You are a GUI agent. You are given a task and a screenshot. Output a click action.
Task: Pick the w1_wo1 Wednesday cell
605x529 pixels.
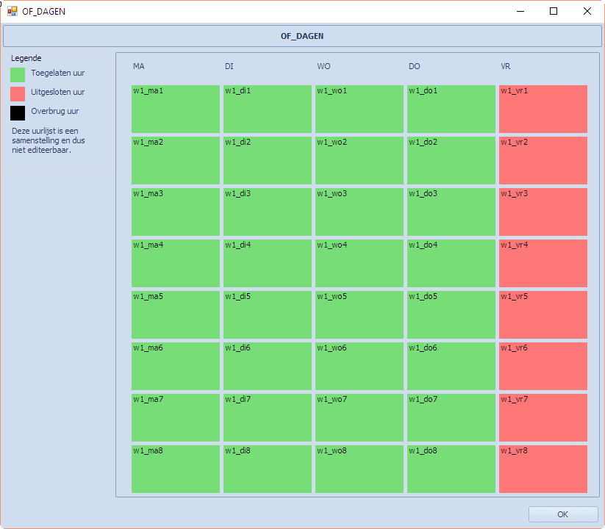tap(359, 109)
